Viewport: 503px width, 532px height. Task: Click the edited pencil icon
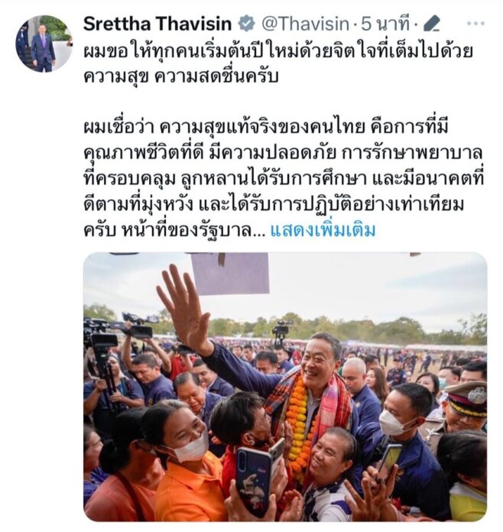tap(432, 24)
